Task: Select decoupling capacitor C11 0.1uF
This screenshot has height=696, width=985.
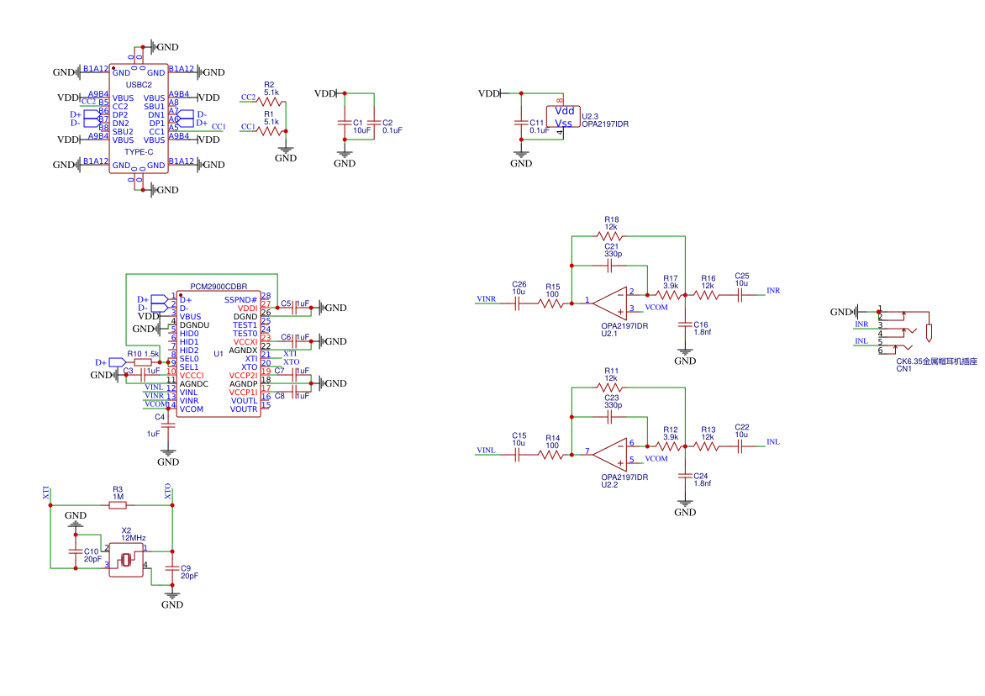Action: 521,123
